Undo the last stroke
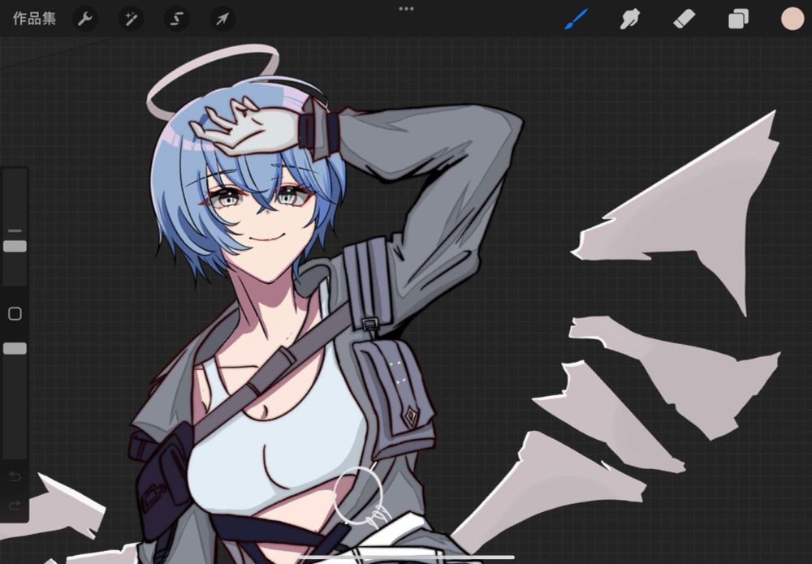The height and width of the screenshot is (564, 812). click(x=15, y=476)
